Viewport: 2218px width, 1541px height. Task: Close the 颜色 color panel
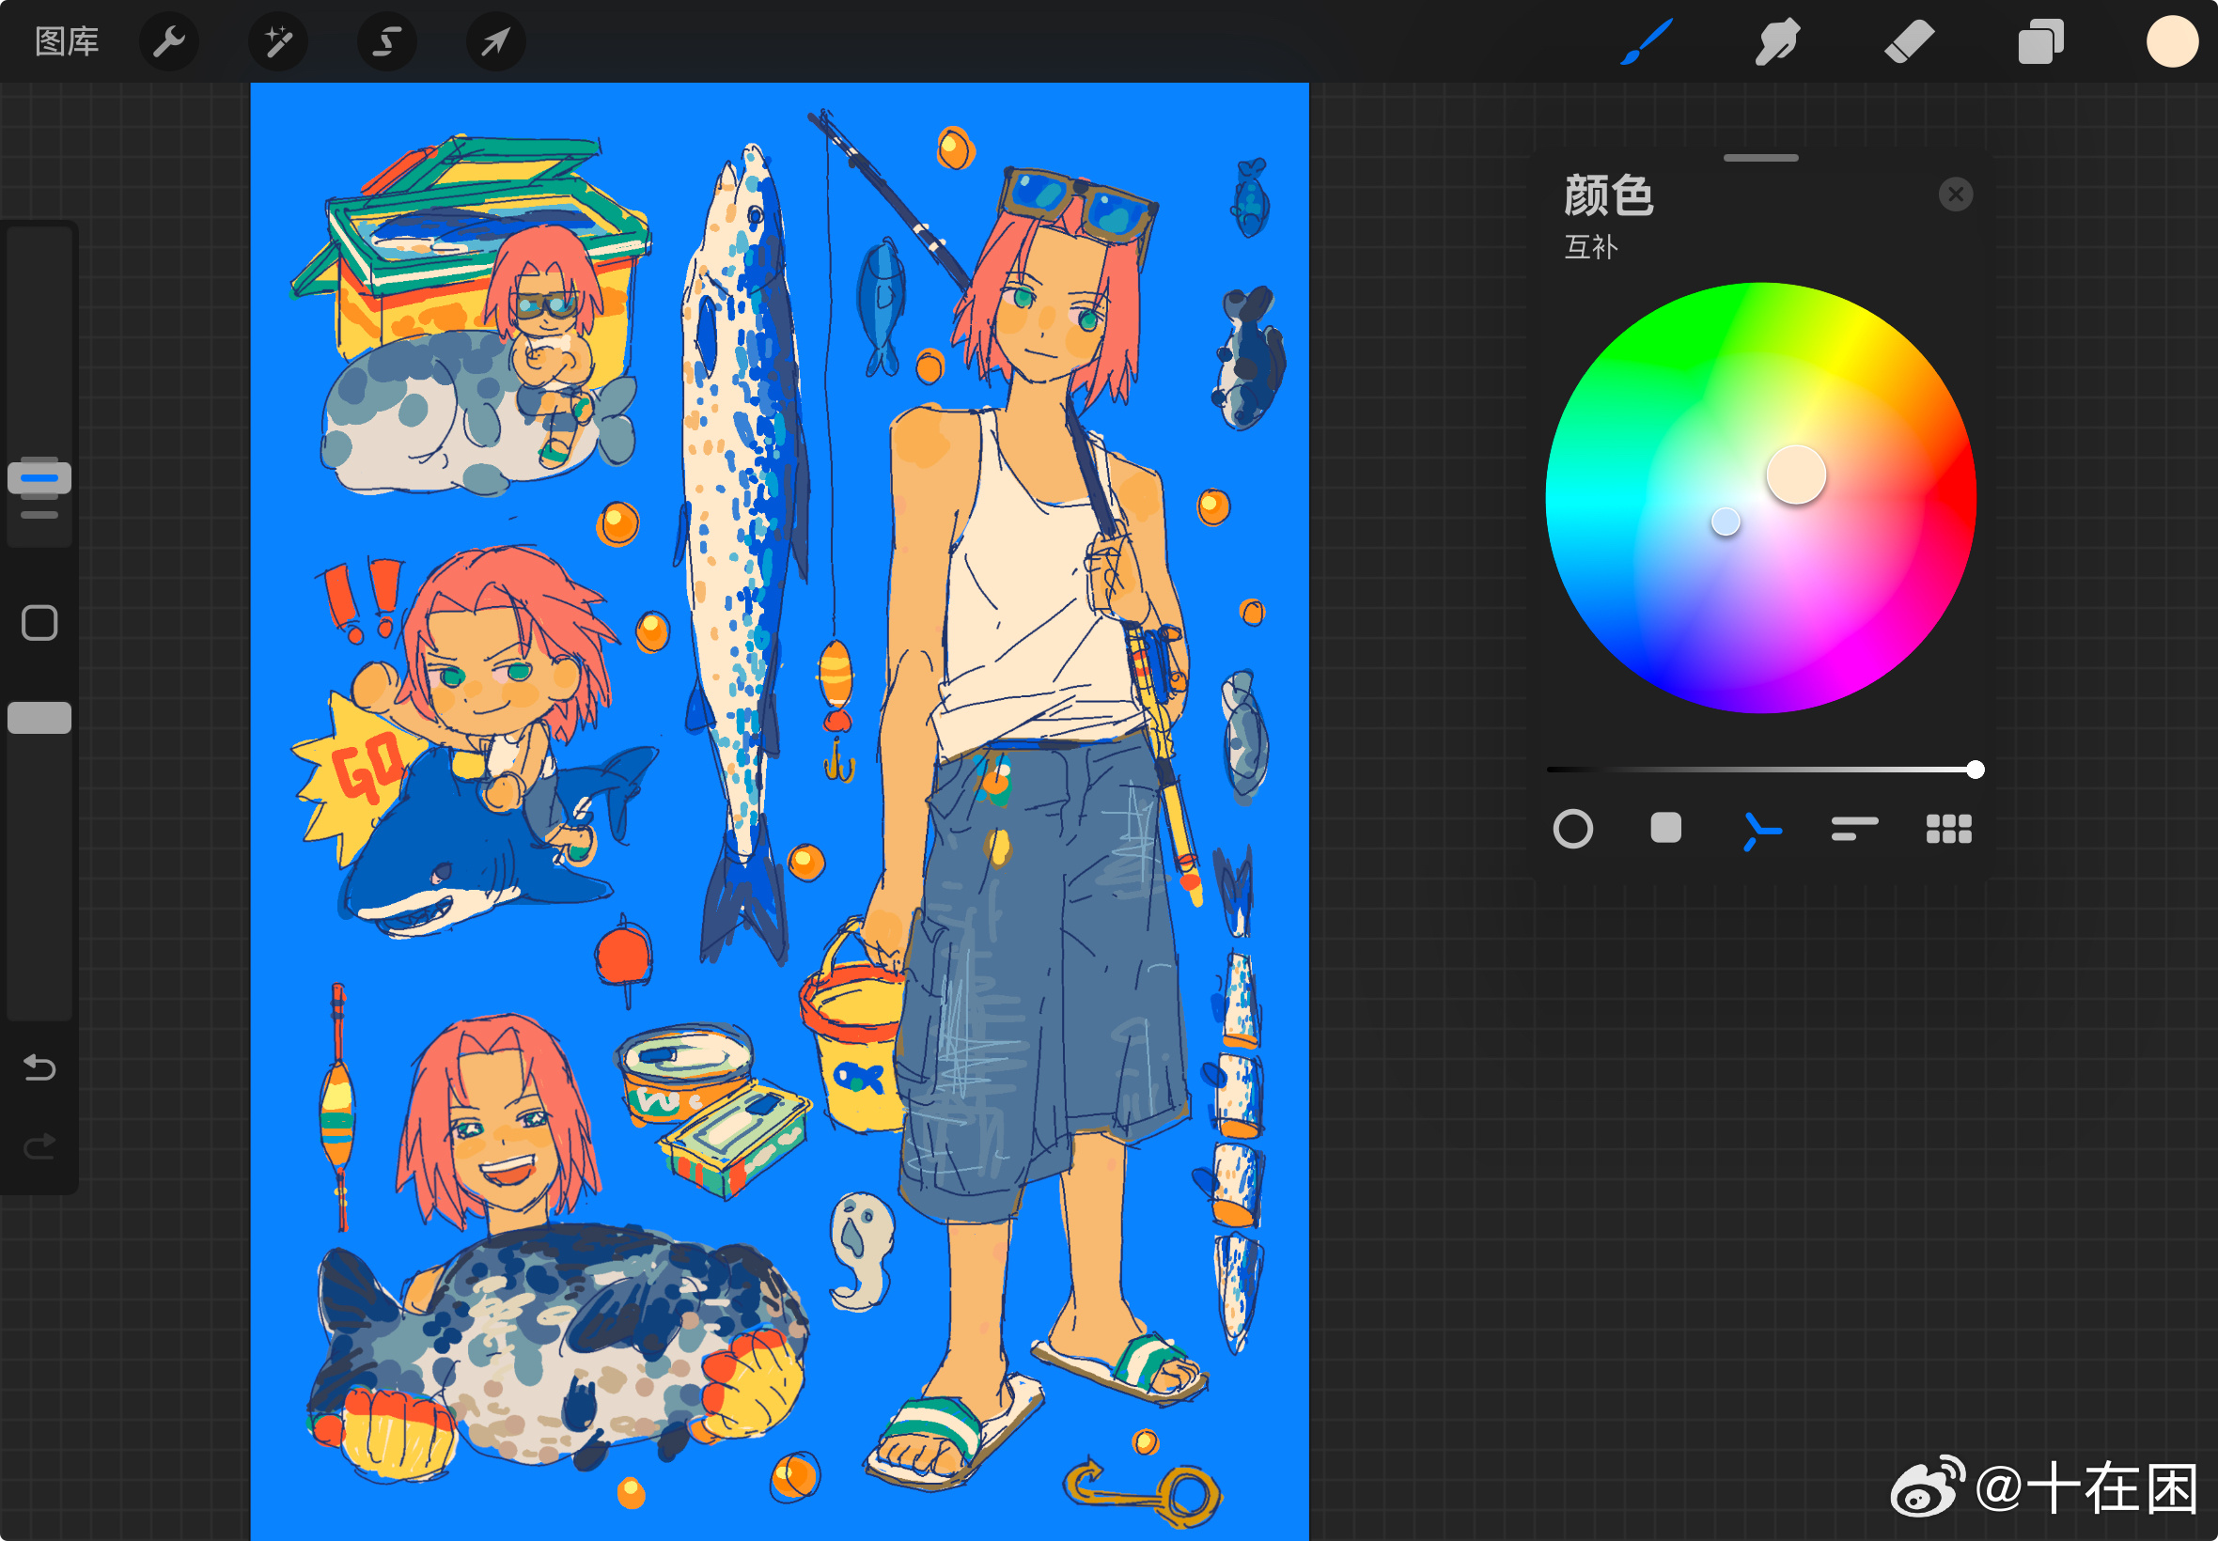pos(1956,195)
